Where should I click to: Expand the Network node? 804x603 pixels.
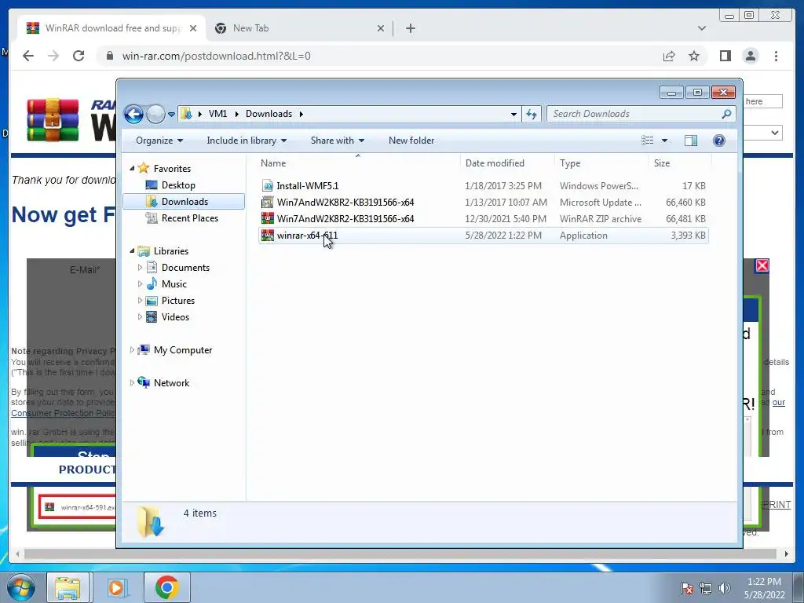click(132, 382)
